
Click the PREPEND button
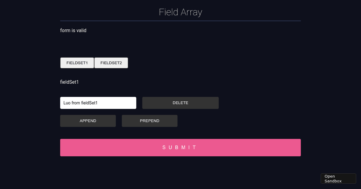[x=150, y=121]
